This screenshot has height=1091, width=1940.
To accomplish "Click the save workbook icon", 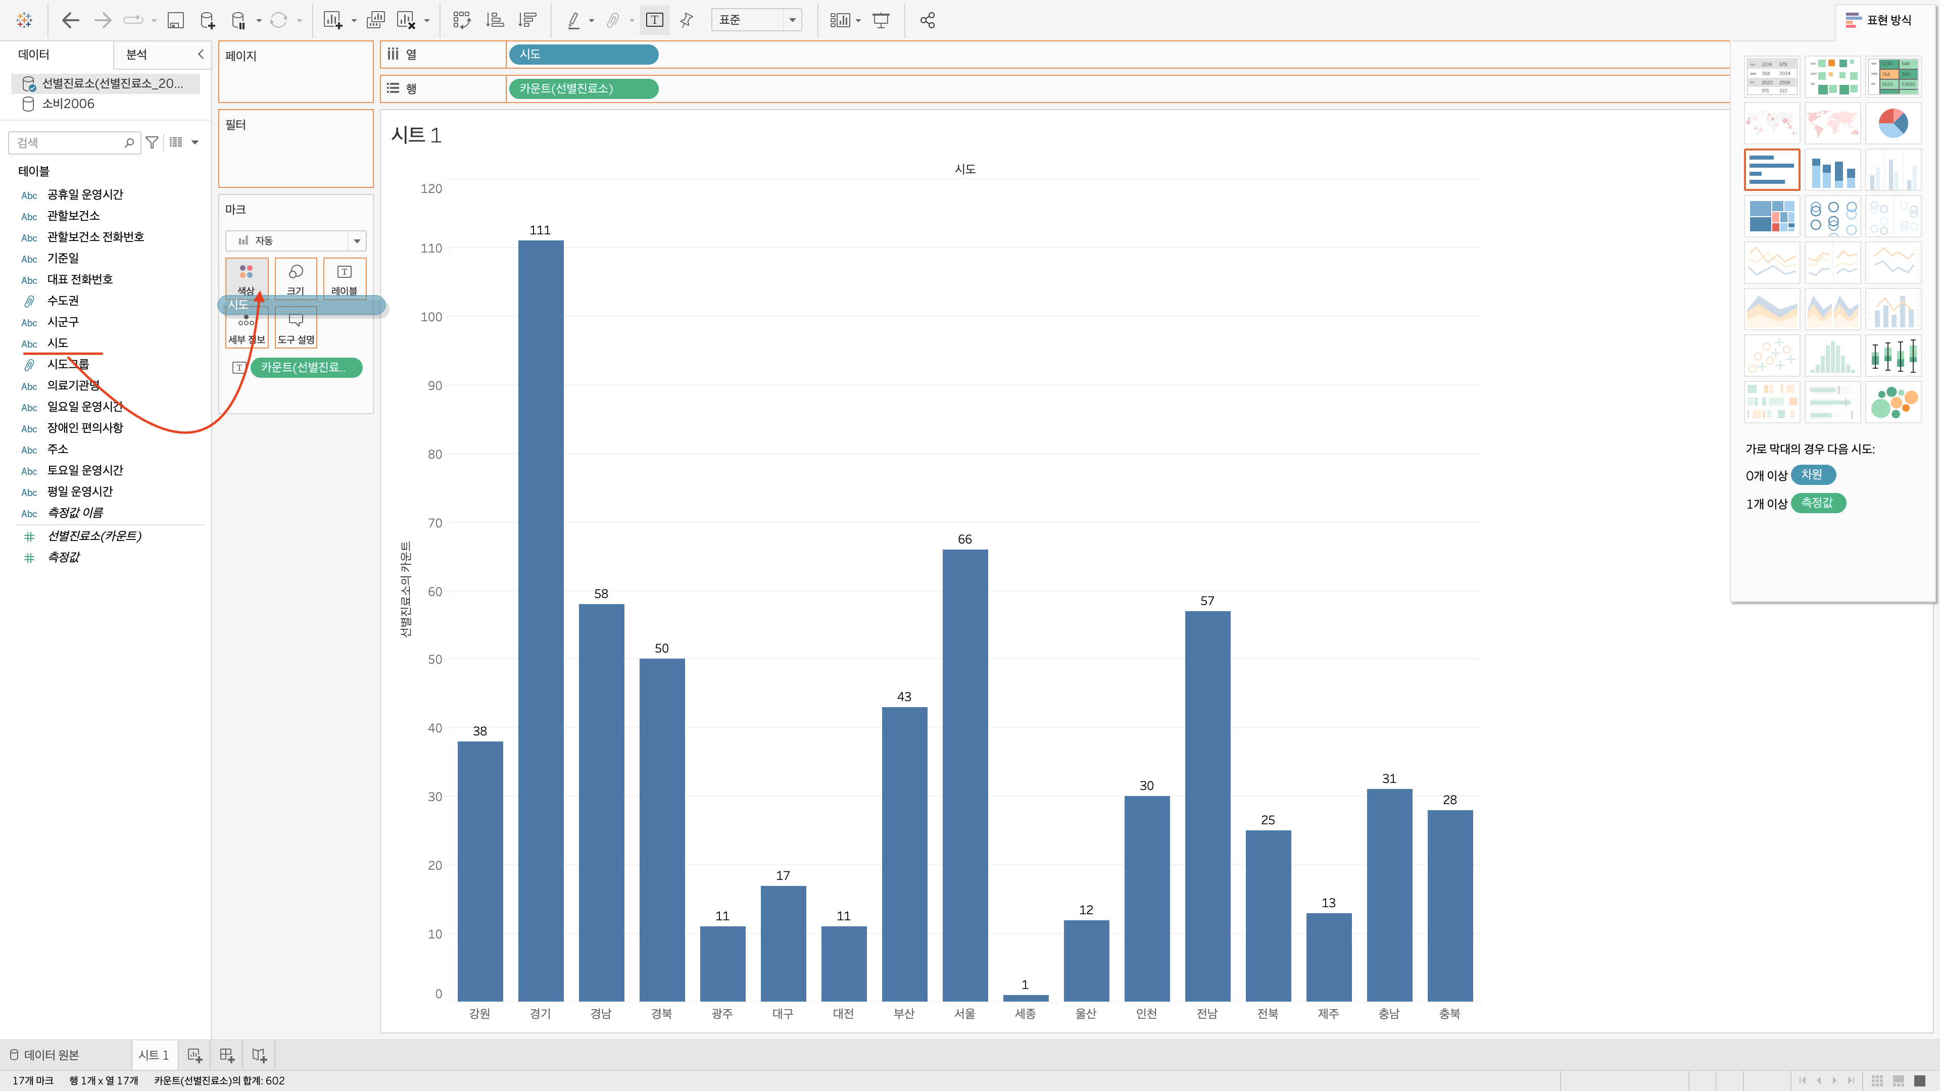I will coord(175,20).
